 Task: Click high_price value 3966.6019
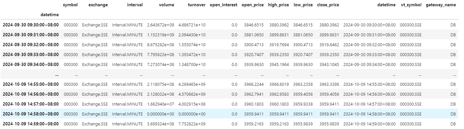pyautogui.click(x=279, y=84)
